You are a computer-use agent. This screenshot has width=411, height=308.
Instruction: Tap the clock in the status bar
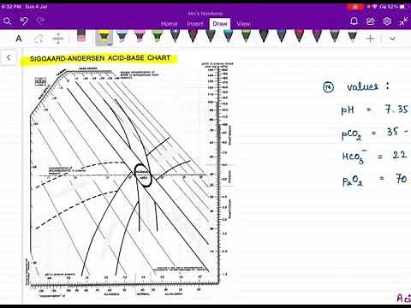pos(10,7)
